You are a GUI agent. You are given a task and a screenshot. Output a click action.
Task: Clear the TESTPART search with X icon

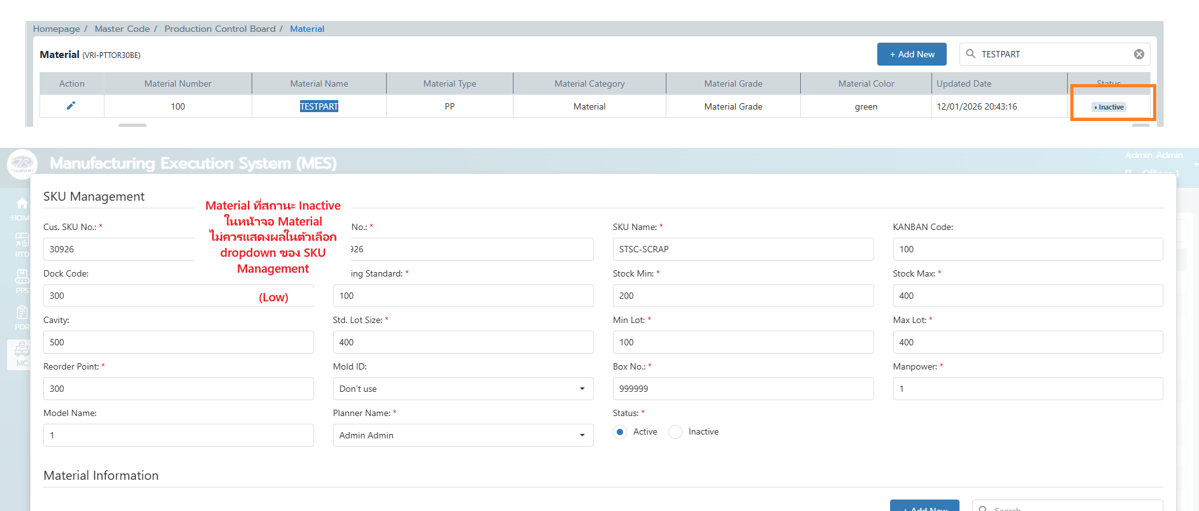[1138, 54]
